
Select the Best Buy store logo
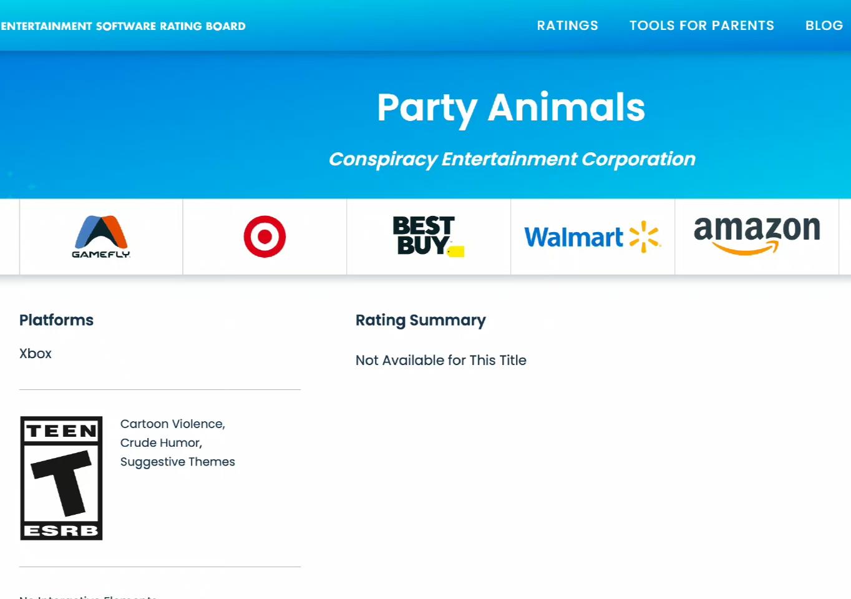click(x=428, y=236)
